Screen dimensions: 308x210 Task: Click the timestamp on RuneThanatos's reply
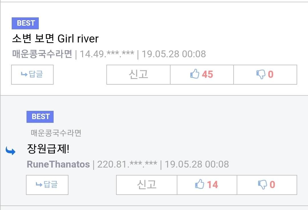pyautogui.click(x=197, y=164)
